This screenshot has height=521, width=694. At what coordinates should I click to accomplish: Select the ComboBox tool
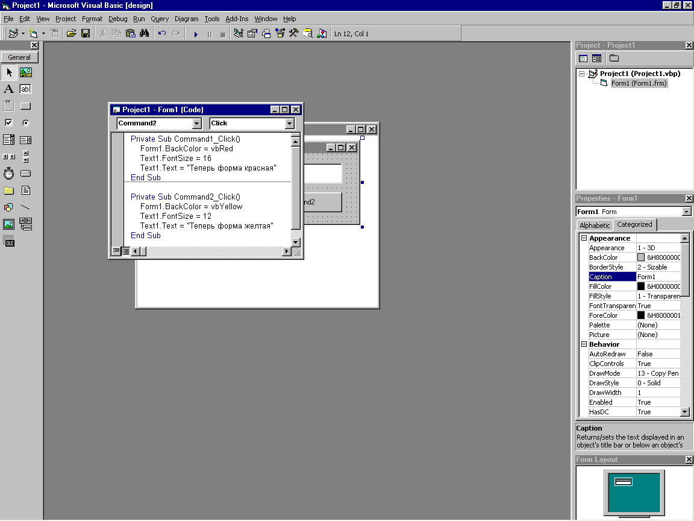[x=9, y=140]
